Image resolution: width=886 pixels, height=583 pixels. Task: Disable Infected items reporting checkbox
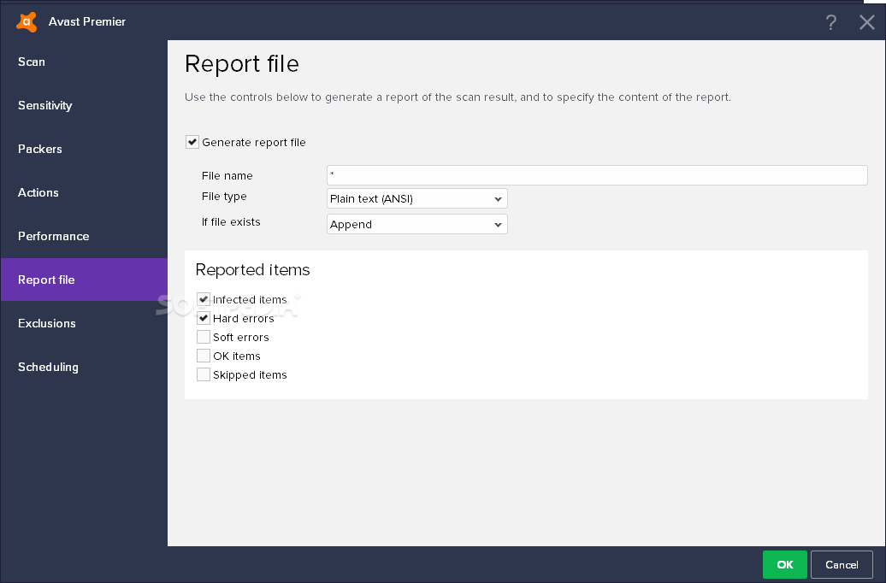204,299
